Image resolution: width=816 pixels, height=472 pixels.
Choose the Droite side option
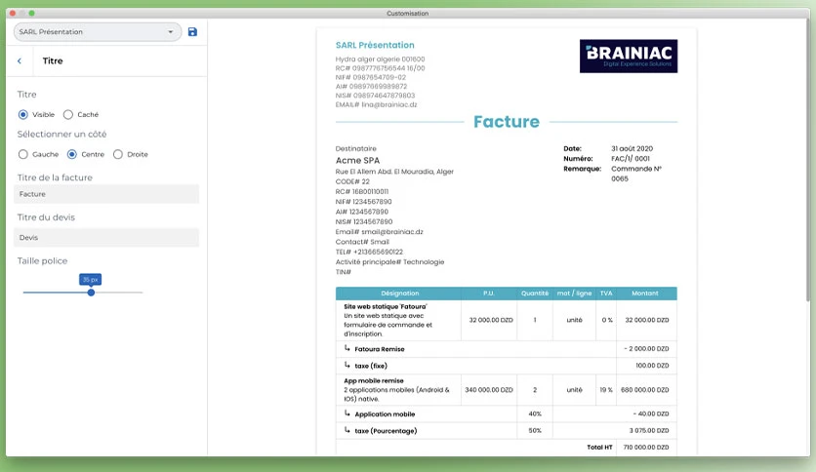118,154
